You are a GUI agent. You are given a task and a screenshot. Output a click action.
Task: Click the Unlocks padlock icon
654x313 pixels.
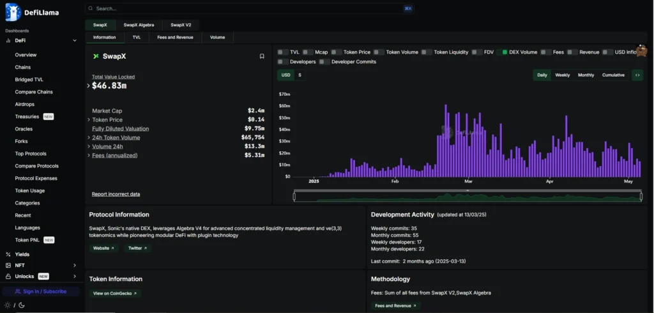click(8, 277)
